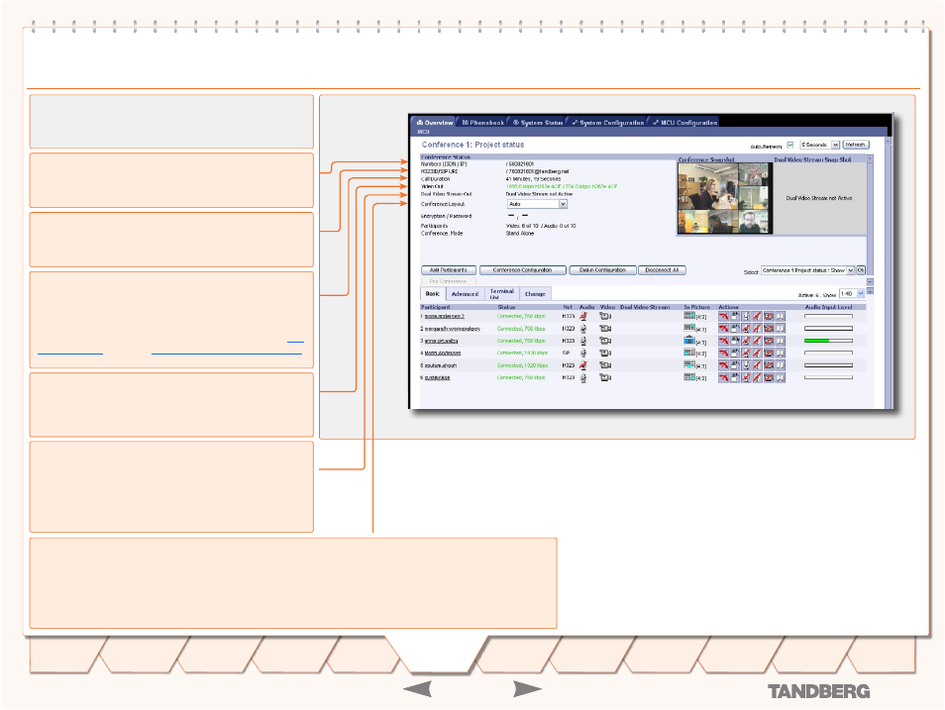Click the red slash action icon for participant 2
The width and height of the screenshot is (945, 710).
tap(757, 329)
